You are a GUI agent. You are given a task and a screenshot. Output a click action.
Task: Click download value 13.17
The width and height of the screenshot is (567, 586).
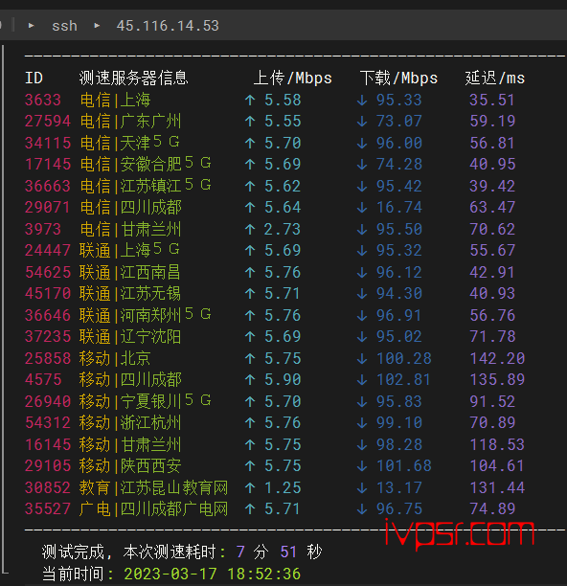[398, 487]
